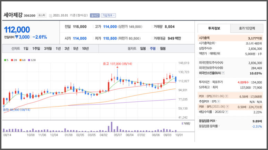Open help icon next to PBR BPS(2021.06)
The height and width of the screenshot is (150, 268).
(x=227, y=107)
